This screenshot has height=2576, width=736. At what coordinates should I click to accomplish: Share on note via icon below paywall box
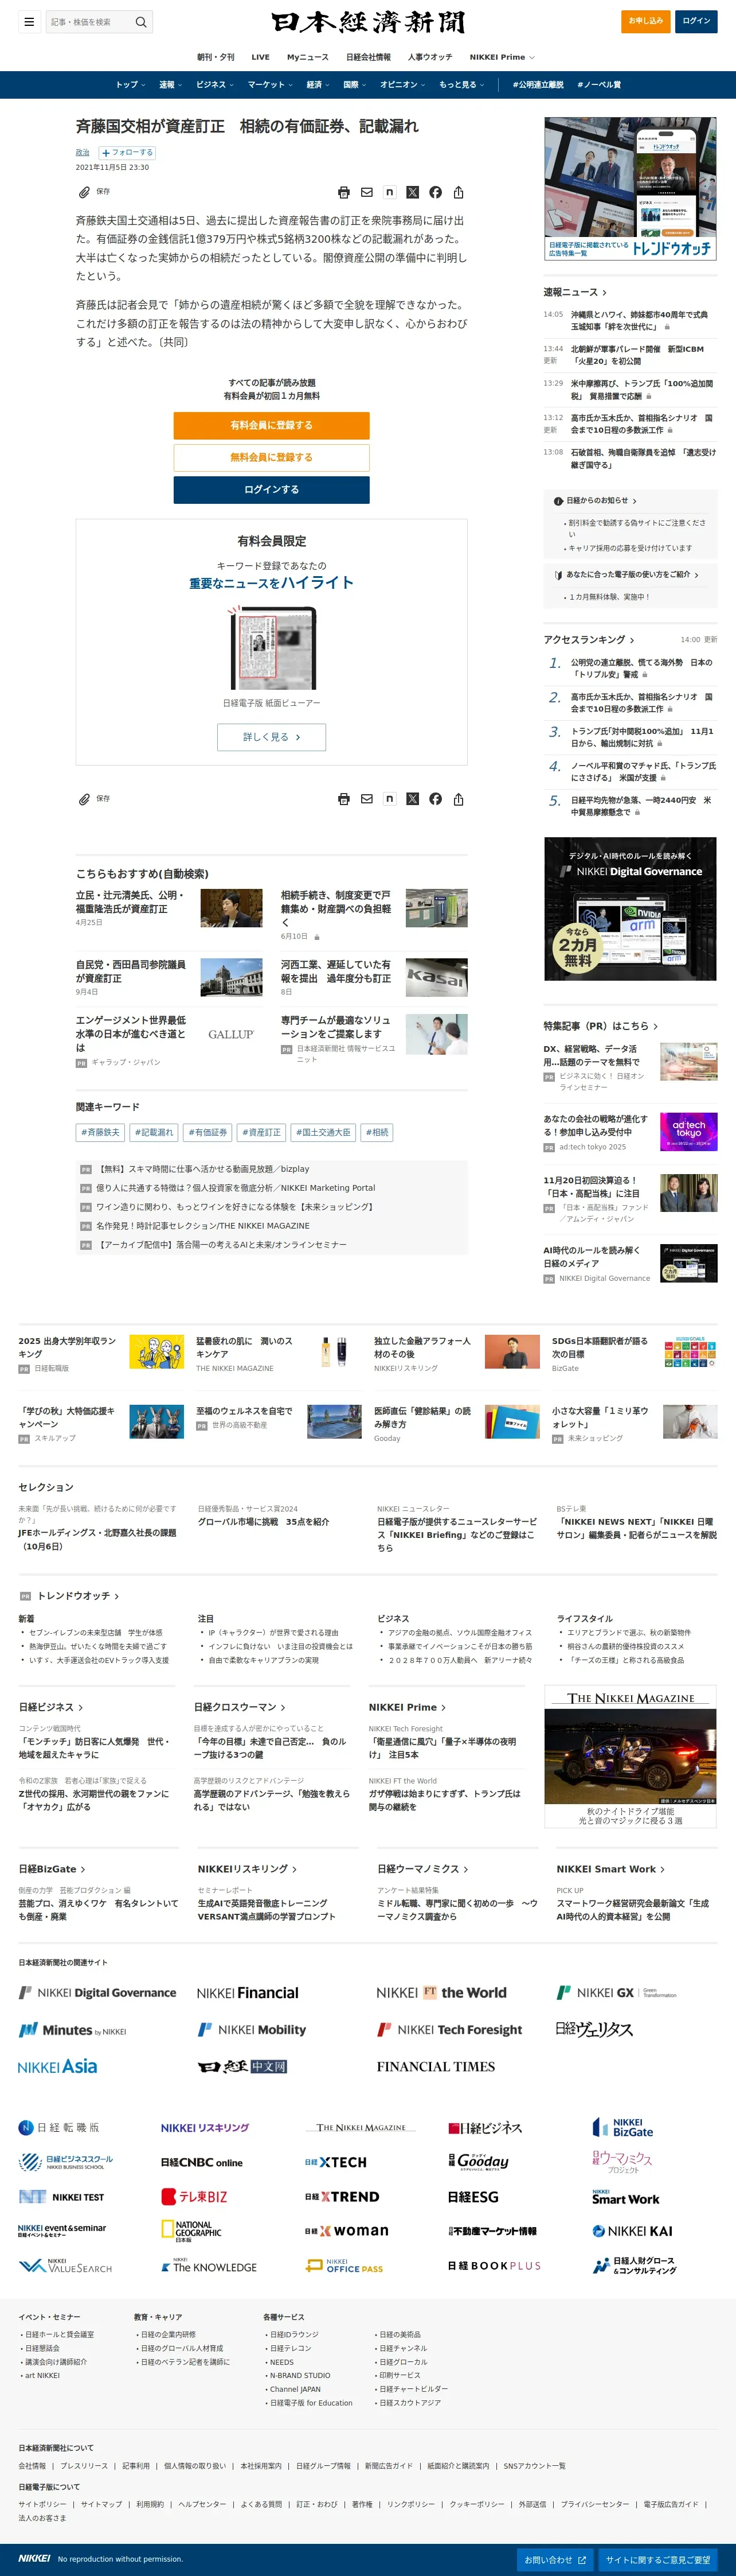(389, 799)
